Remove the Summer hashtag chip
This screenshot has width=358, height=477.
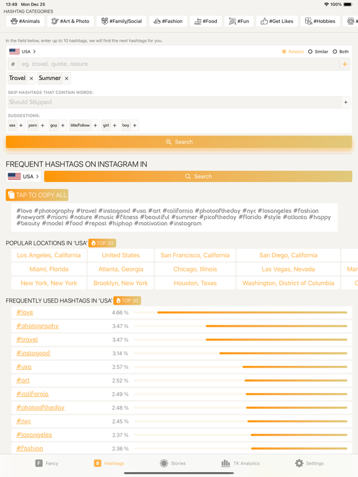click(67, 78)
